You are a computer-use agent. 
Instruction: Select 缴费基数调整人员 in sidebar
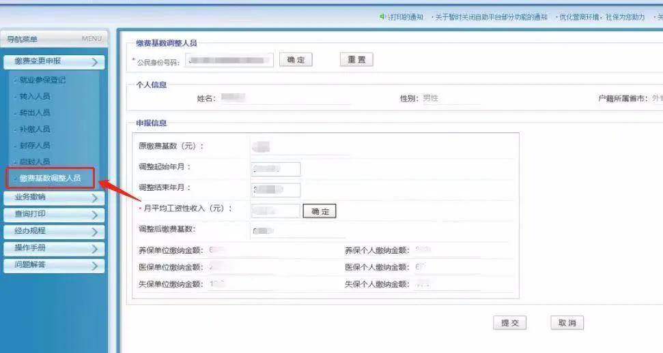click(50, 179)
